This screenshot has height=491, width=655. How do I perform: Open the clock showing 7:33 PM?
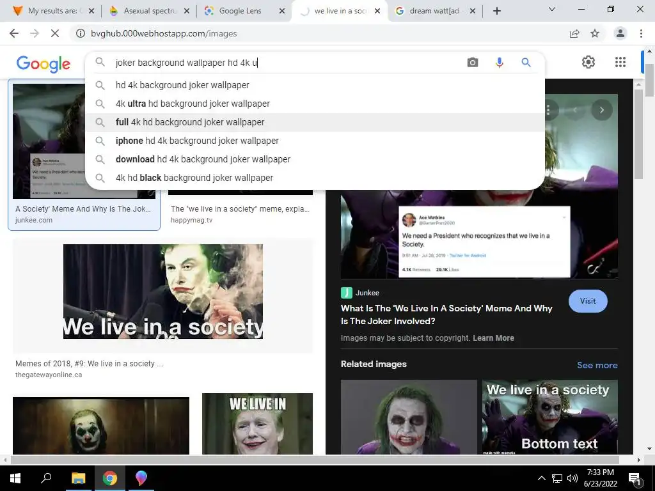(600, 478)
